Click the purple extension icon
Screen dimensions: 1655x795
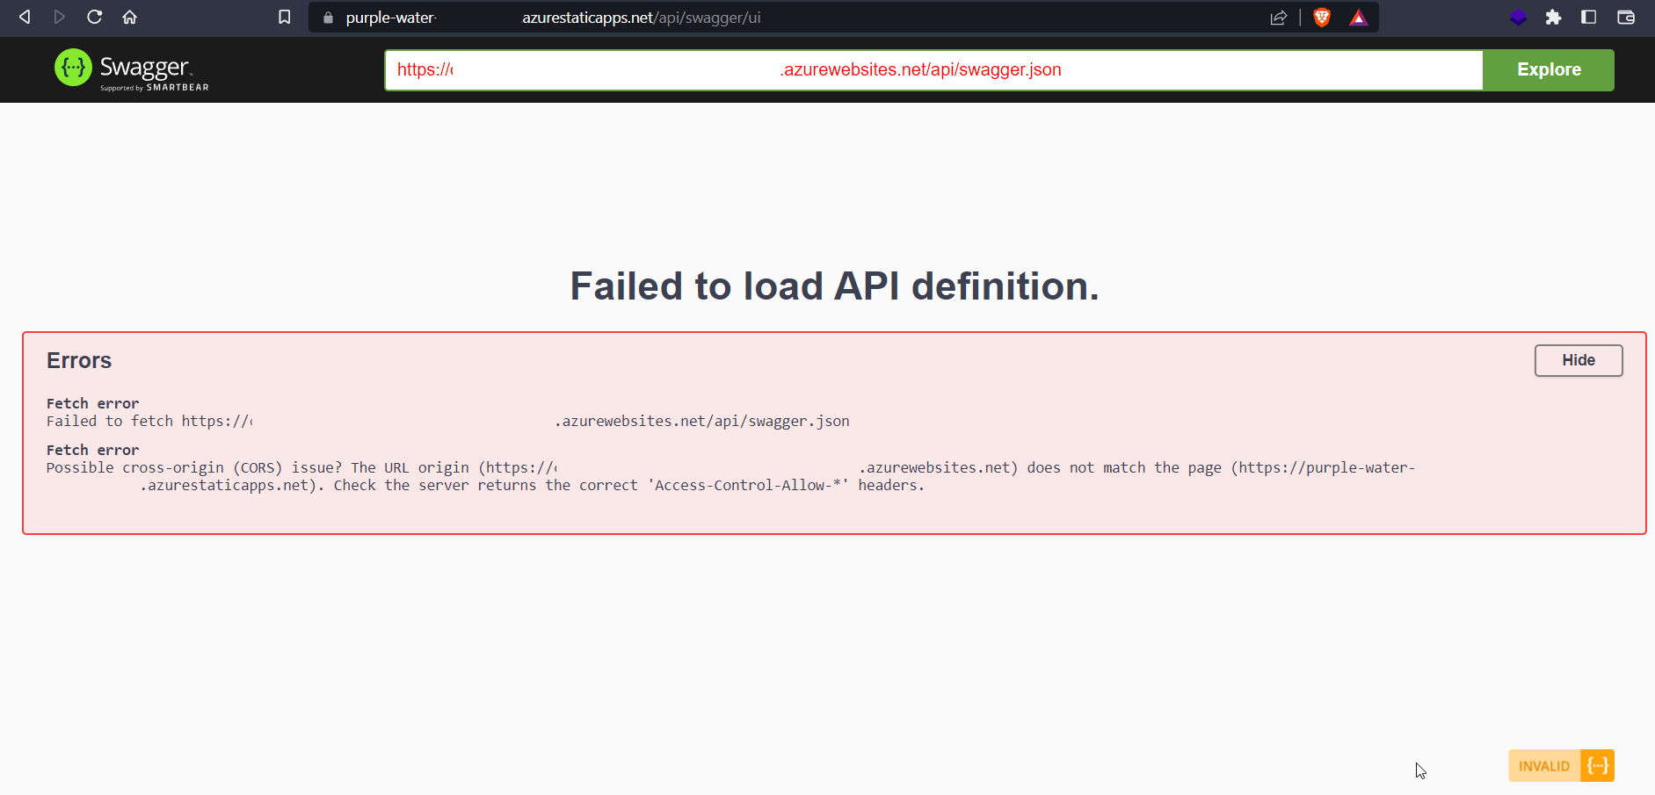(x=1518, y=17)
